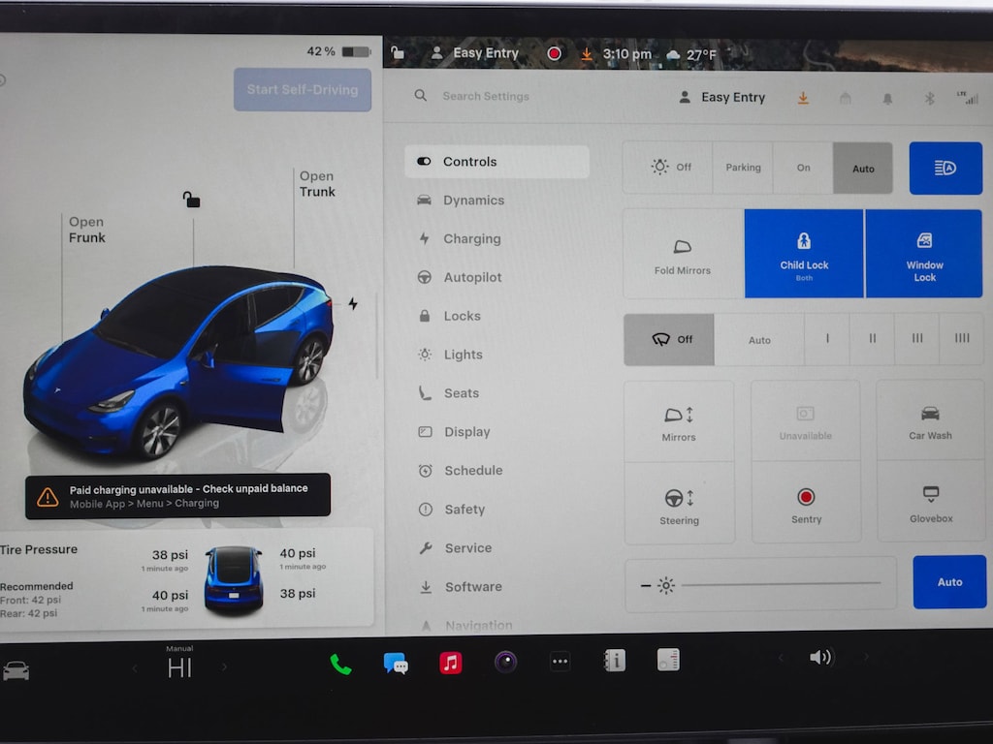Open the Charging settings menu
The image size is (993, 744).
coord(471,239)
